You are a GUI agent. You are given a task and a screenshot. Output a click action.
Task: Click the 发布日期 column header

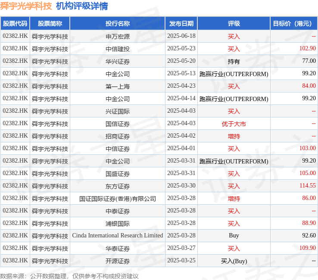pyautogui.click(x=181, y=24)
